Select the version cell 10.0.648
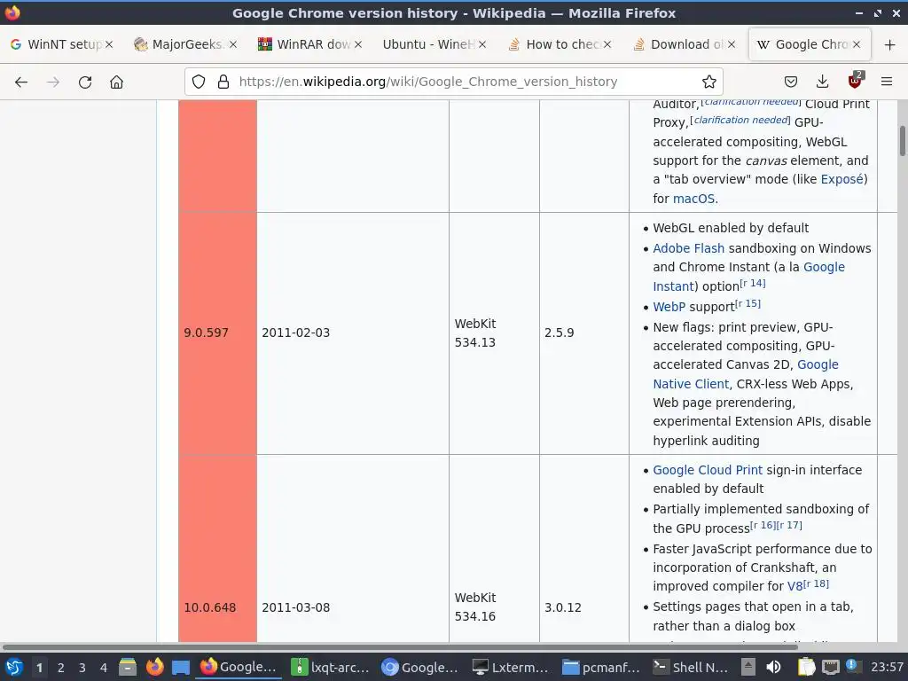This screenshot has height=681, width=908. pyautogui.click(x=209, y=608)
